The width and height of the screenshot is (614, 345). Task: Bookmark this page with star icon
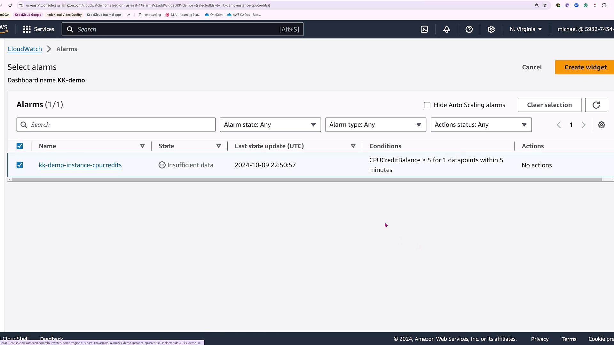tap(545, 5)
